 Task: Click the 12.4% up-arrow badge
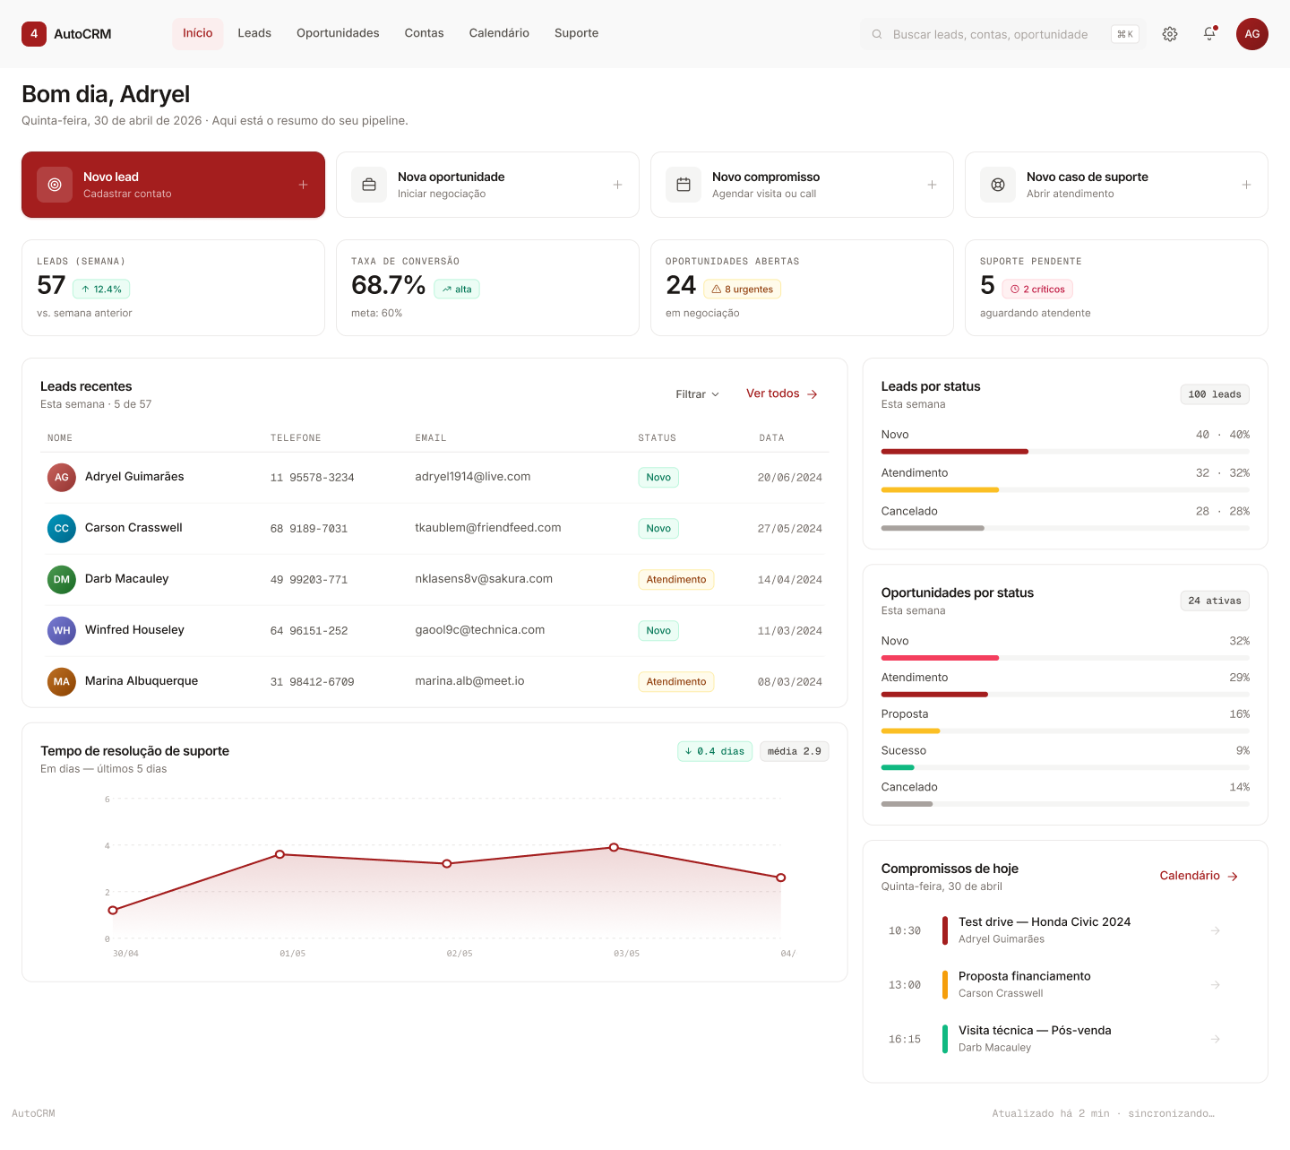pyautogui.click(x=101, y=290)
